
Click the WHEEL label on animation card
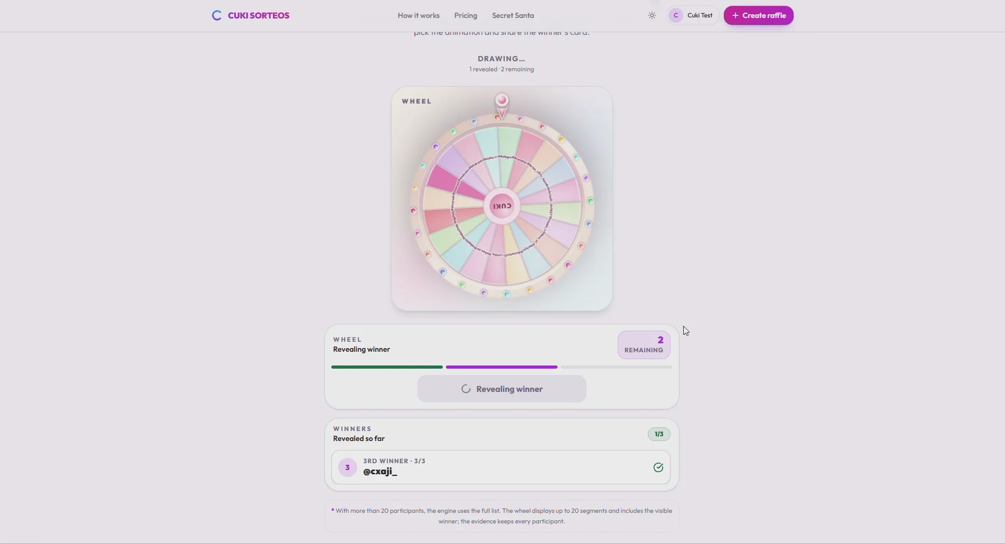click(416, 101)
